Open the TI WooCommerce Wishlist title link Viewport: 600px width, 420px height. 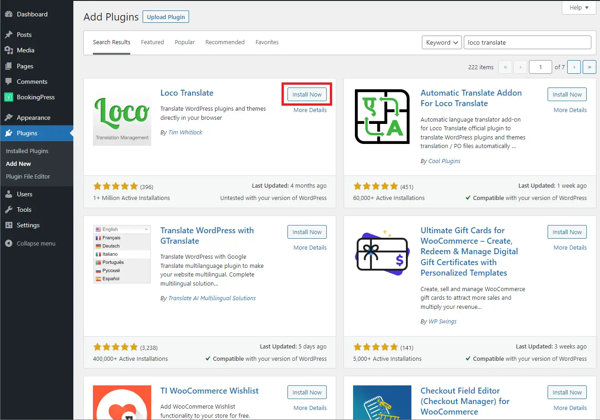pos(210,391)
